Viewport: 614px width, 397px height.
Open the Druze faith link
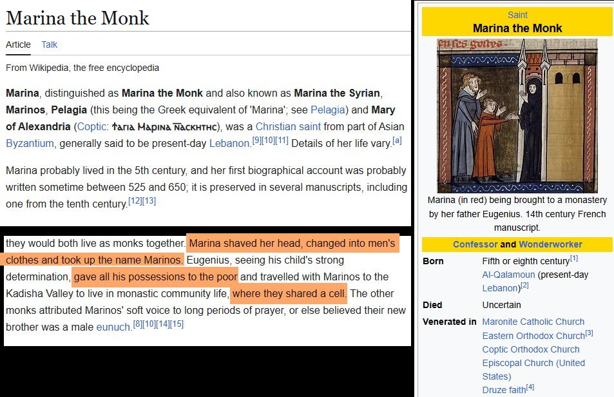[x=504, y=390]
